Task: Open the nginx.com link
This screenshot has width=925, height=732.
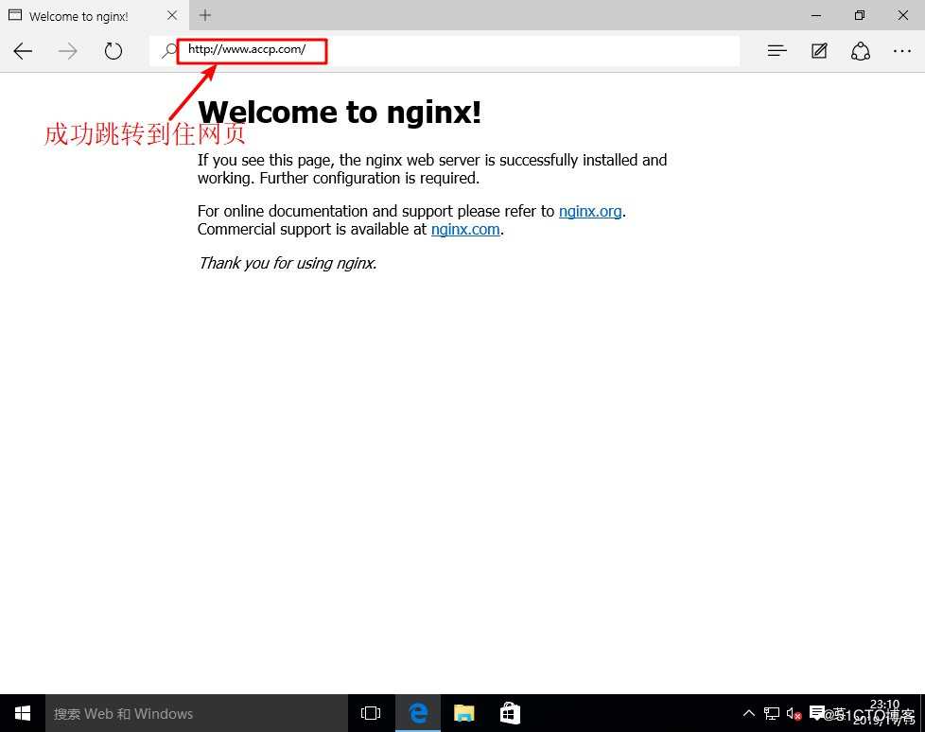Action: (464, 230)
